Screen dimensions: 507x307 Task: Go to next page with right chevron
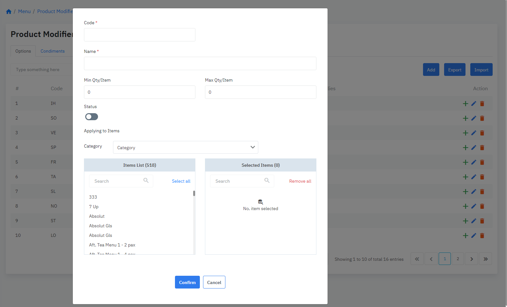[471, 259]
